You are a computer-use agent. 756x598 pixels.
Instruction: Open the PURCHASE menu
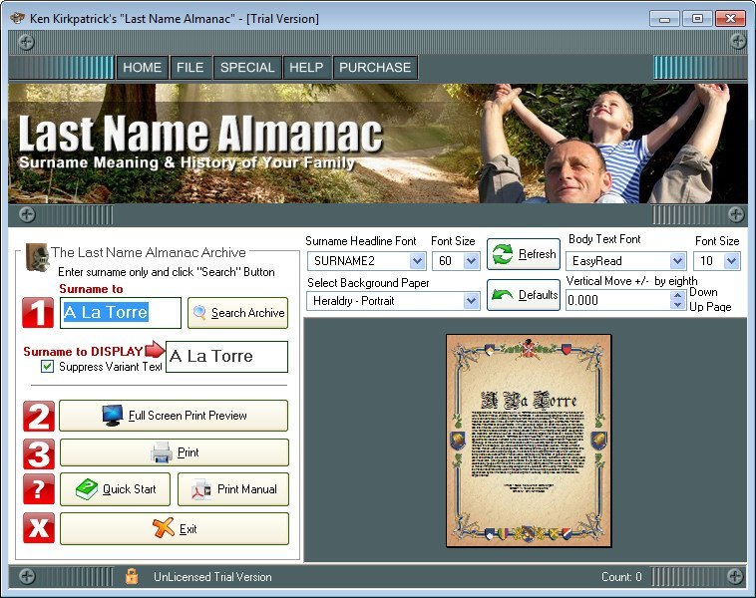click(375, 67)
